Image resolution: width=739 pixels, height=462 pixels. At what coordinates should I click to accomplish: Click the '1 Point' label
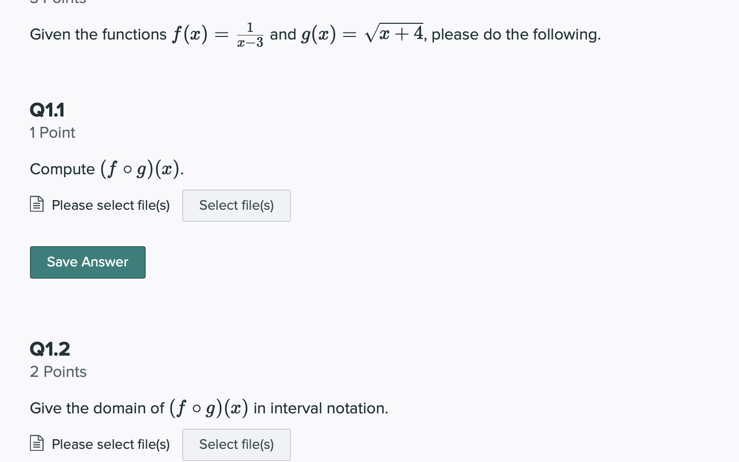click(x=52, y=133)
